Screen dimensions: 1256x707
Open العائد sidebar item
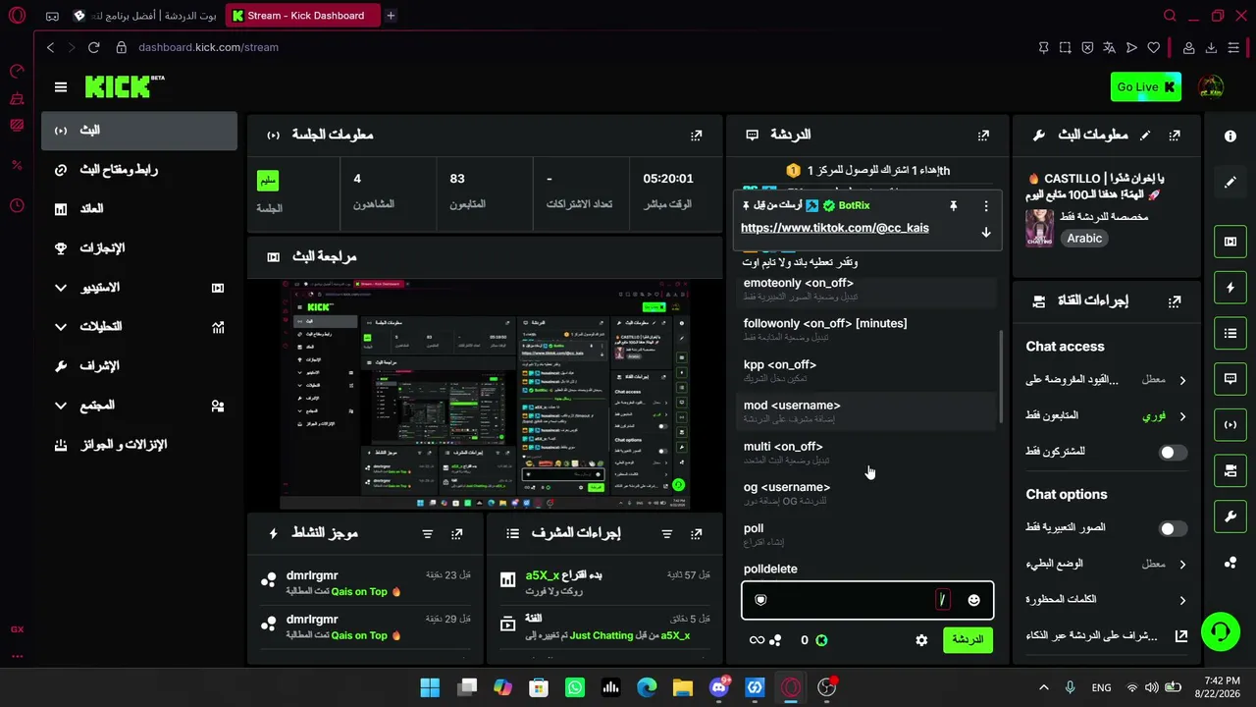(x=139, y=209)
